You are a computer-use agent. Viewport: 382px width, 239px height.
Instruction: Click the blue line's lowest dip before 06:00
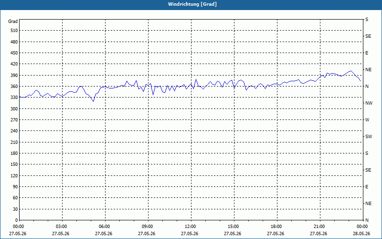(x=93, y=101)
